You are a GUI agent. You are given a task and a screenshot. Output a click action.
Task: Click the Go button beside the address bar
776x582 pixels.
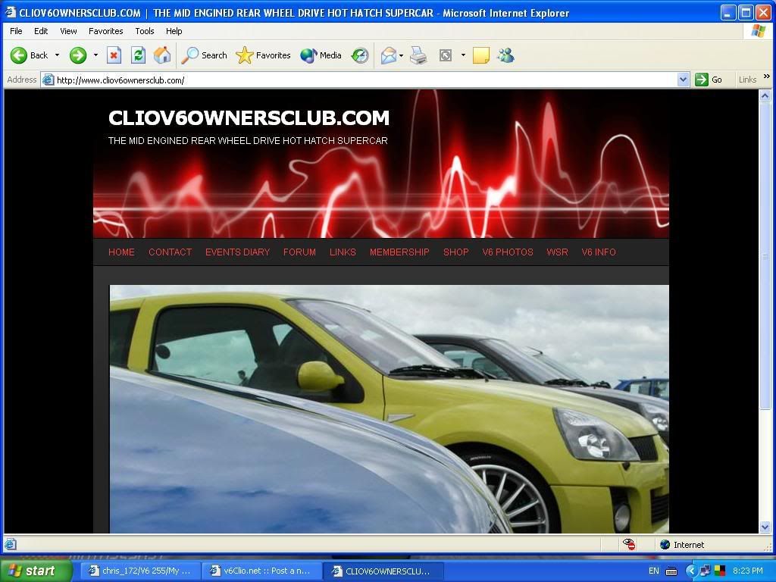click(x=709, y=80)
